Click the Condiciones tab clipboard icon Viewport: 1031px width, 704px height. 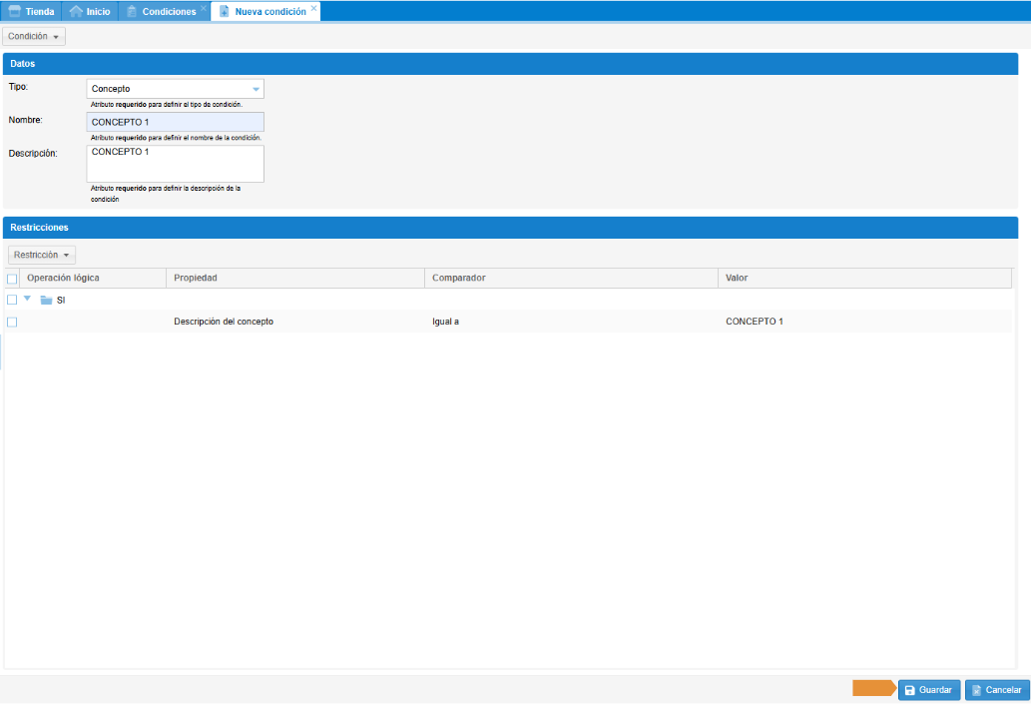(x=132, y=11)
